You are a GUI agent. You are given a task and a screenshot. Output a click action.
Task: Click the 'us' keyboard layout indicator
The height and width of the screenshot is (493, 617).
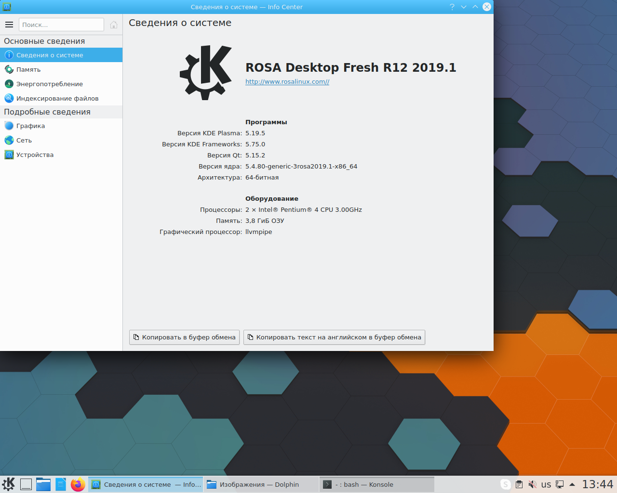tap(546, 484)
